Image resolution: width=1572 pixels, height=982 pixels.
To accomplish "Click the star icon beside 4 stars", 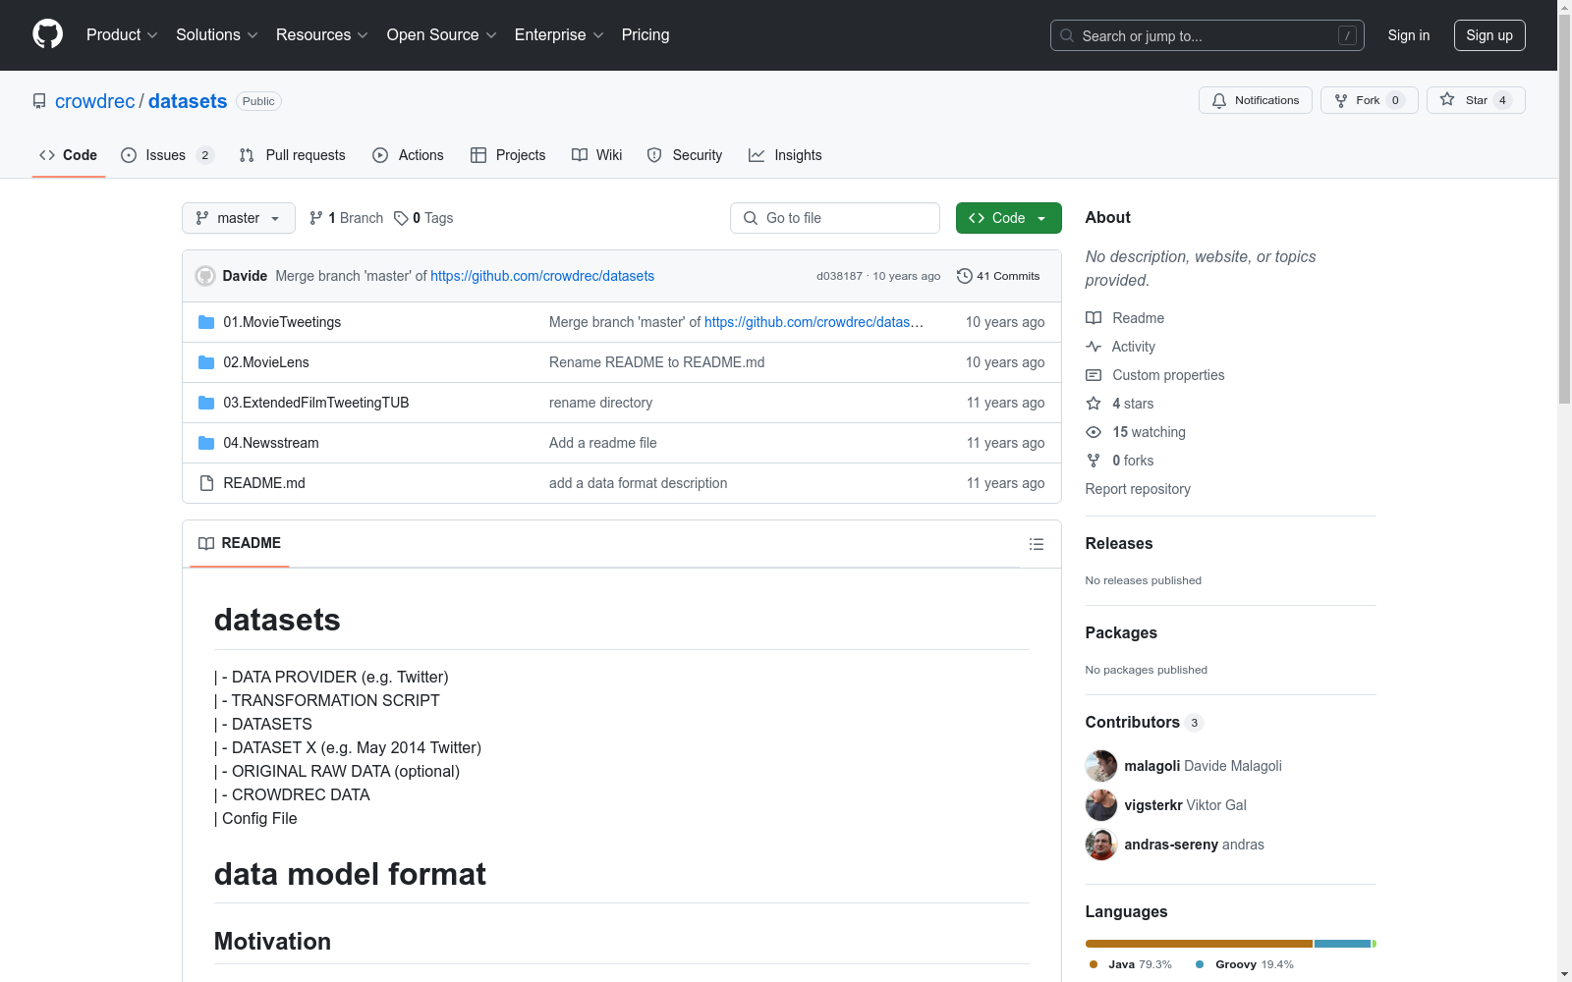I will click(x=1094, y=404).
